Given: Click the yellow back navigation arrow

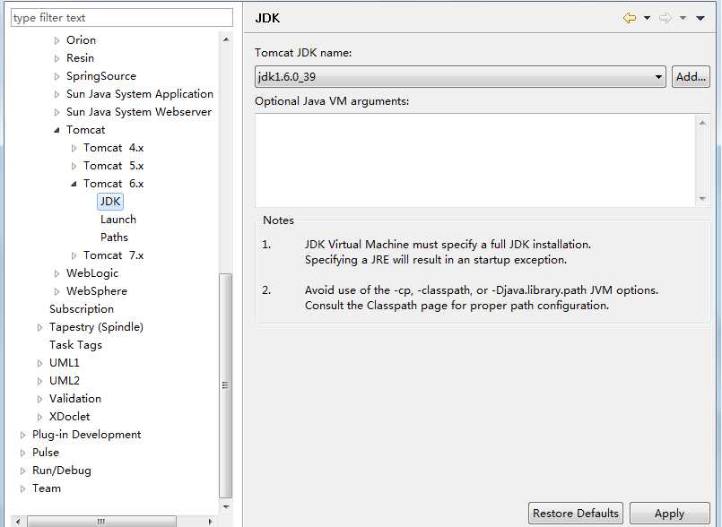Looking at the screenshot, I should point(629,18).
